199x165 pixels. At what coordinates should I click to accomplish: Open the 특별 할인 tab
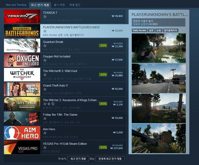[75, 5]
